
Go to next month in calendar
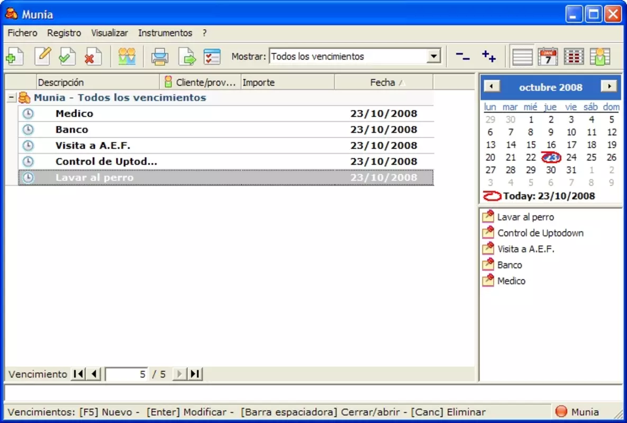[x=609, y=86]
